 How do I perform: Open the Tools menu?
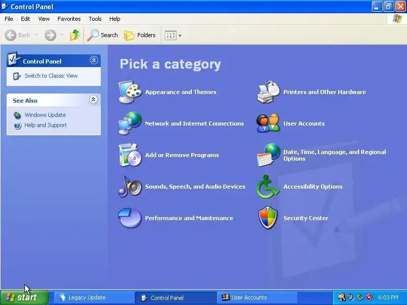(95, 19)
